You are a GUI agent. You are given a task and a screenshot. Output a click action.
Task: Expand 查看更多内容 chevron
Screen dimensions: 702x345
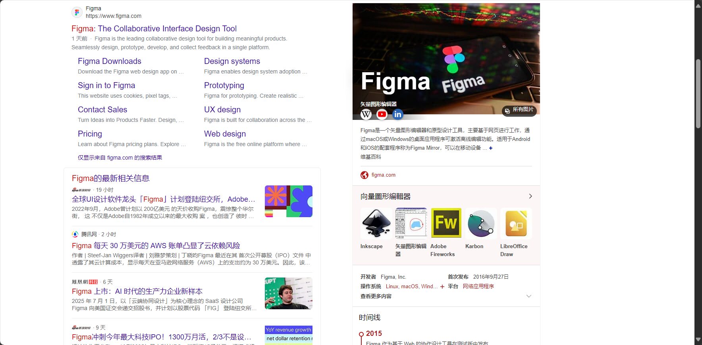[x=528, y=296]
